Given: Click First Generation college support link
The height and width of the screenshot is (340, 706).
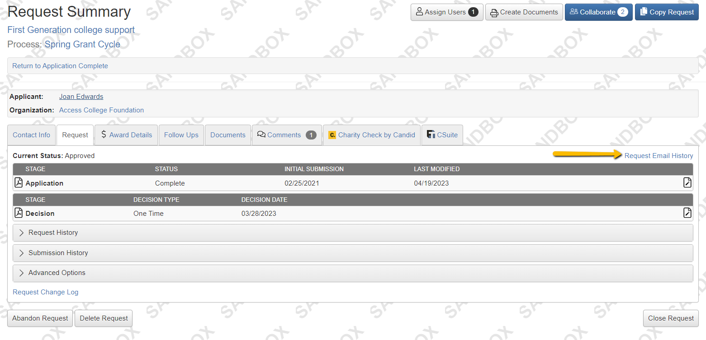Looking at the screenshot, I should click(x=71, y=30).
